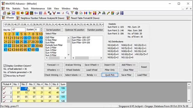Open the Statistic menu
193x108 pixels.
click(16, 9)
